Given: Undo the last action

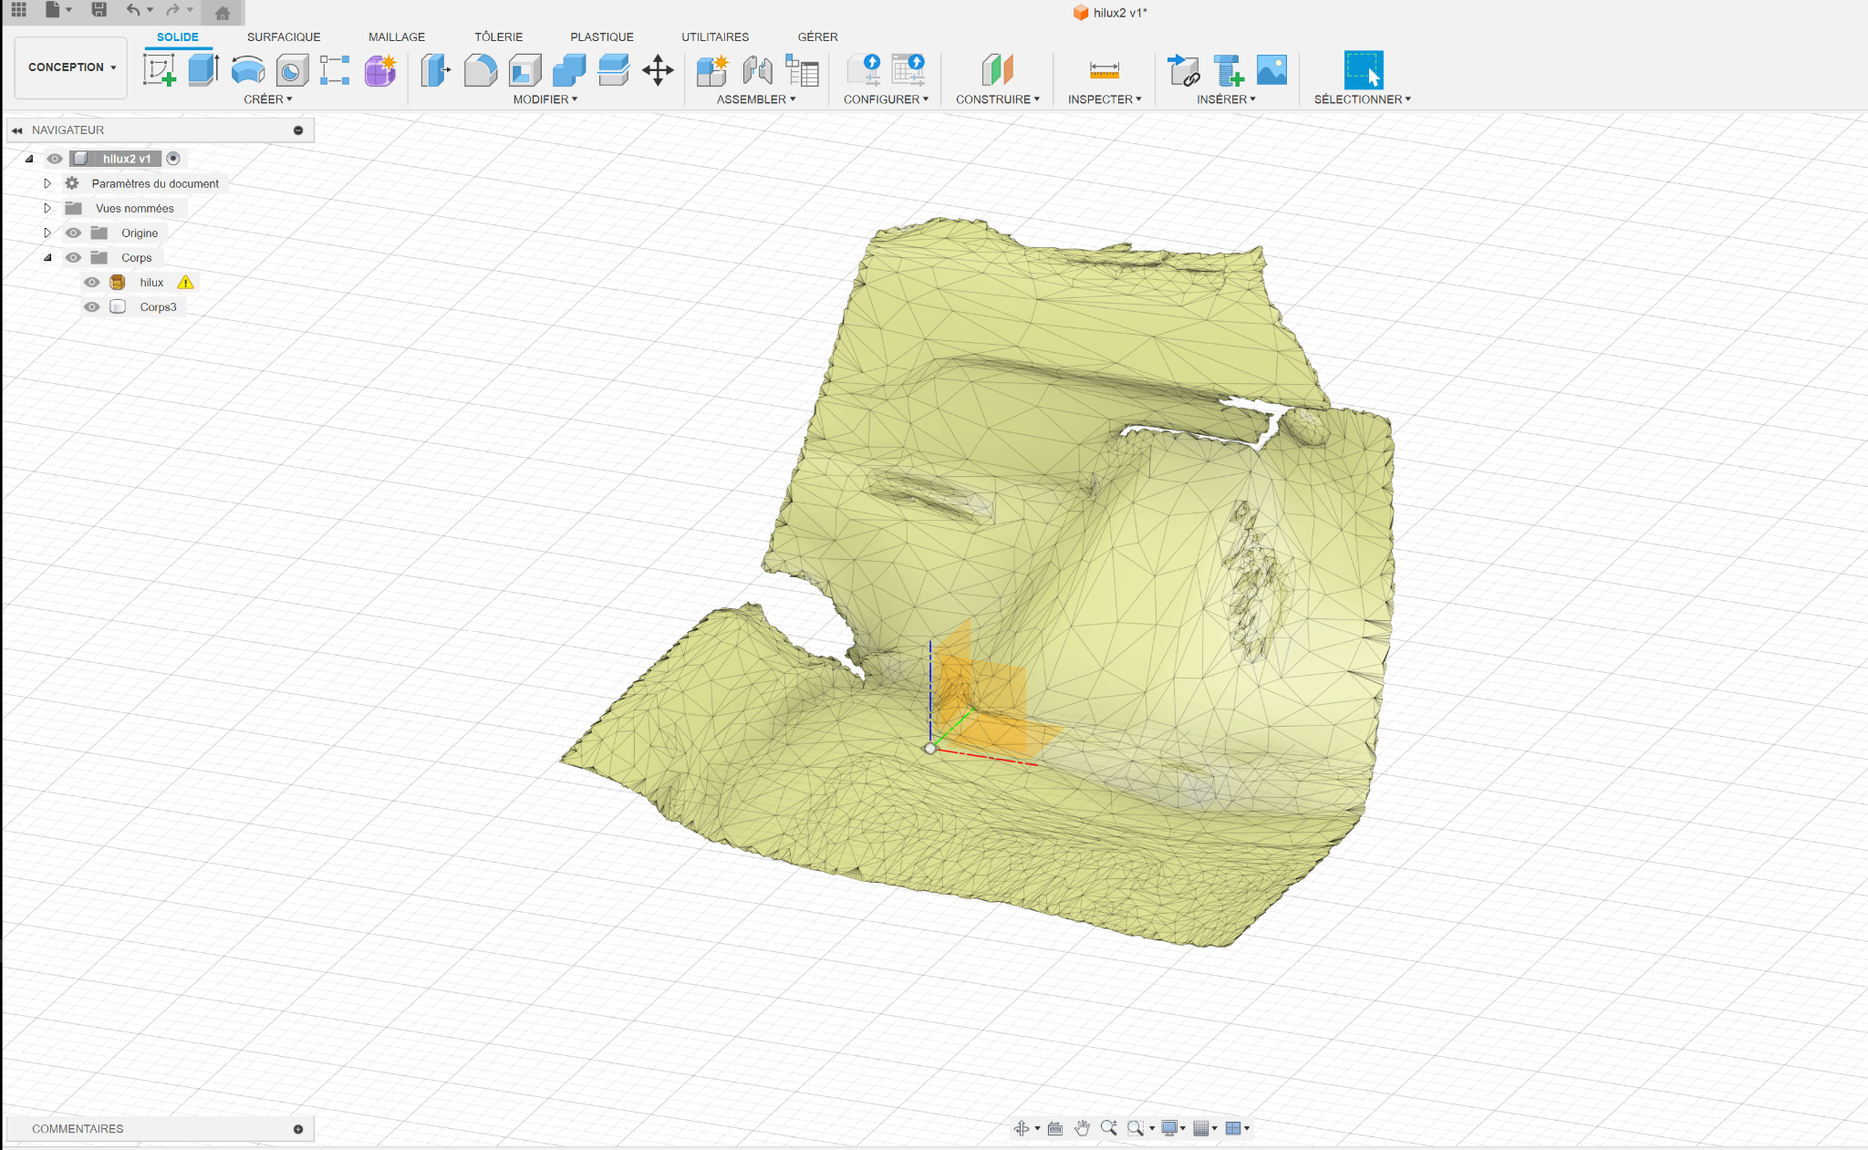Looking at the screenshot, I should coord(134,10).
